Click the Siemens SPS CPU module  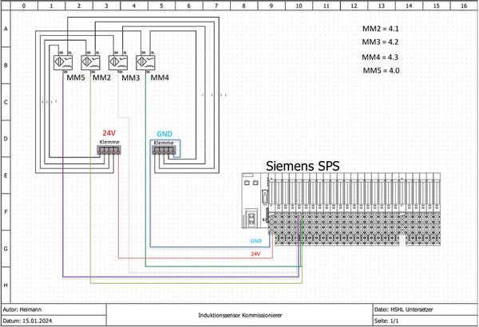tap(255, 203)
